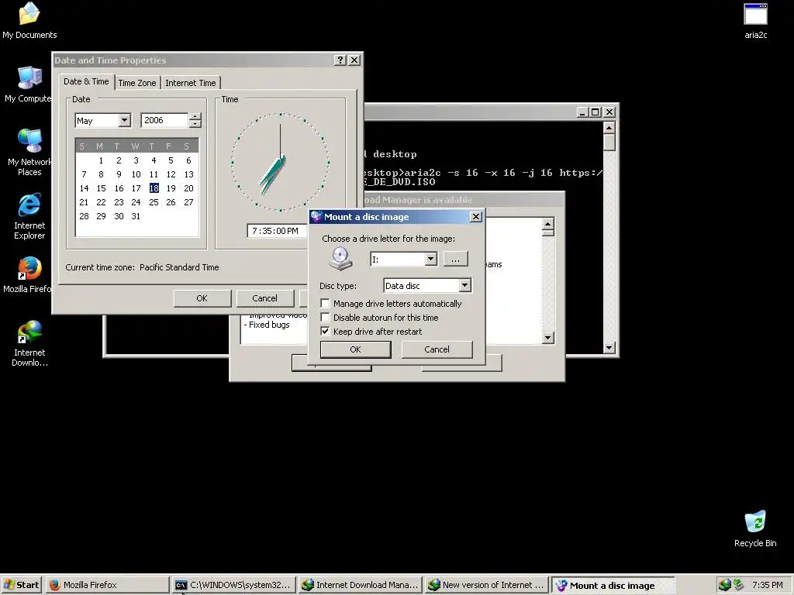Click the time field showing 7:35:00 PM
Viewport: 794px width, 595px height.
tap(275, 231)
